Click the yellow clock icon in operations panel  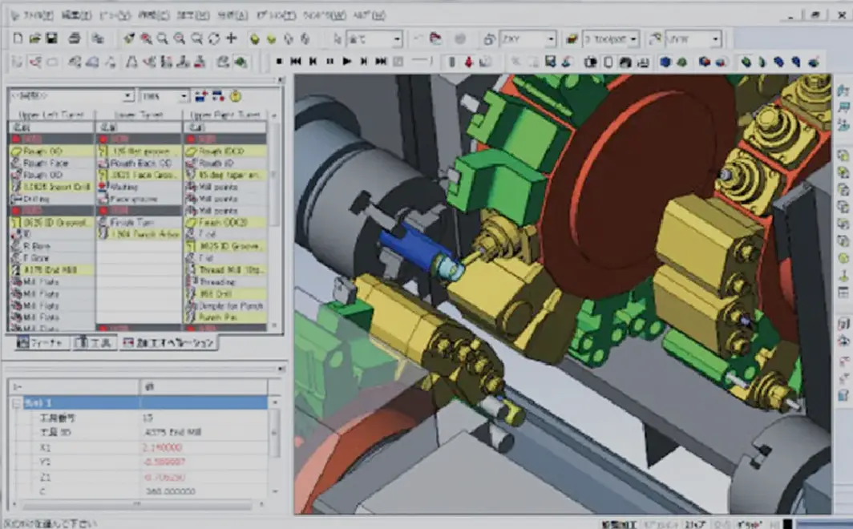236,96
